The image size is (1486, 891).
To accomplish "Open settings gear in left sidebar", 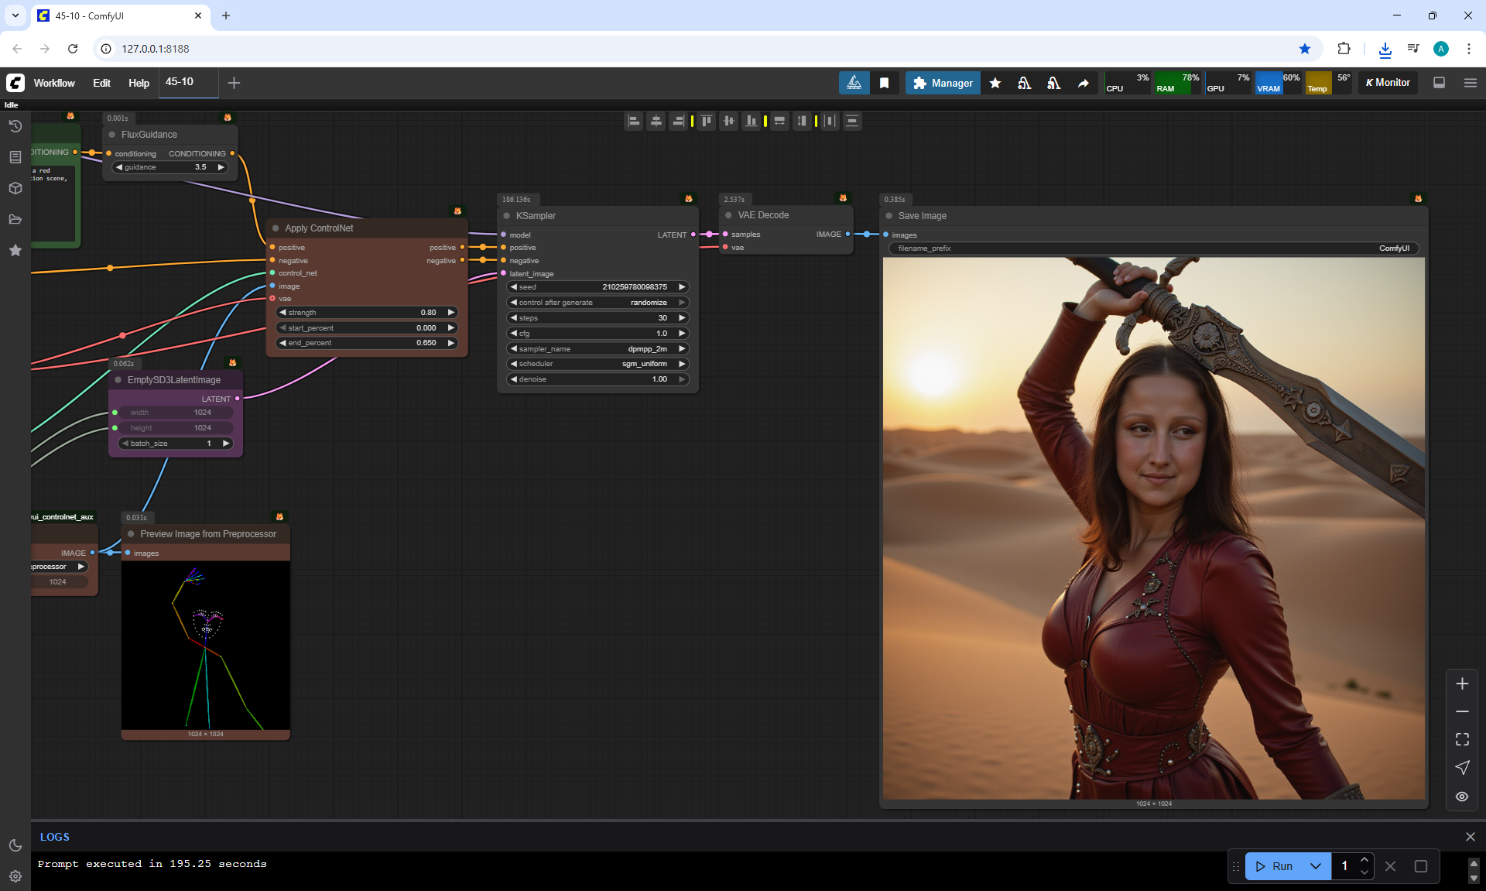I will click(15, 876).
